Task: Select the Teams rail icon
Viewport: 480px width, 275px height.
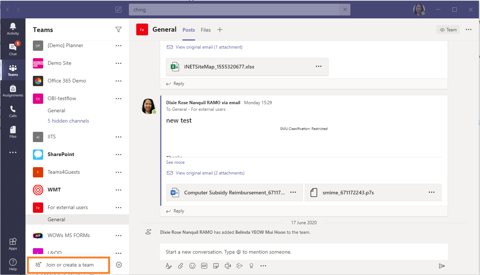Action: click(x=13, y=70)
